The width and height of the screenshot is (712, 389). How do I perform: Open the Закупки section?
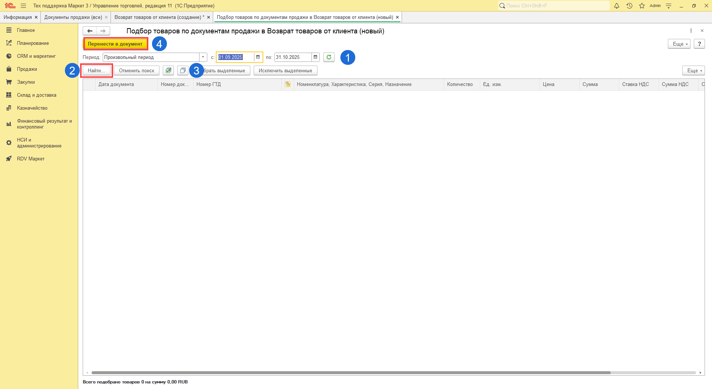pyautogui.click(x=39, y=82)
